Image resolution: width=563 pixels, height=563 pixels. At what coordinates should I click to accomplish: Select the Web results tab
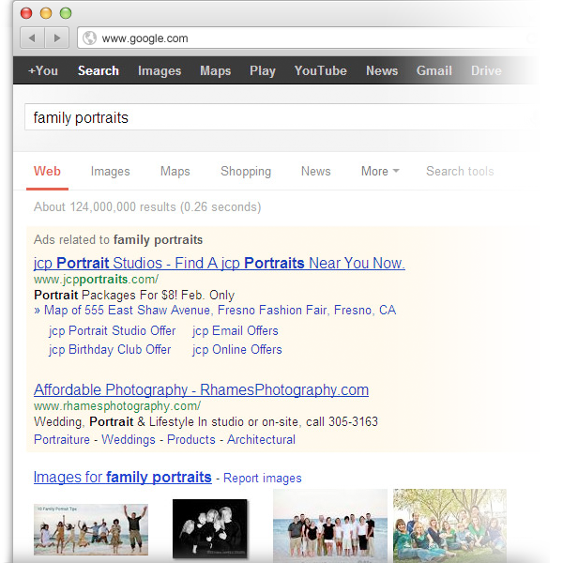[x=47, y=172]
